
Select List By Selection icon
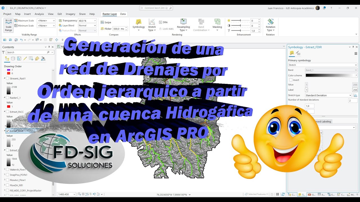(x=19, y=59)
